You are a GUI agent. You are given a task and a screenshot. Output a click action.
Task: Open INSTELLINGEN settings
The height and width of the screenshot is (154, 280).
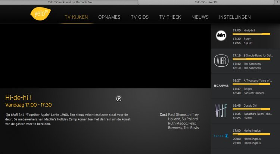click(235, 17)
